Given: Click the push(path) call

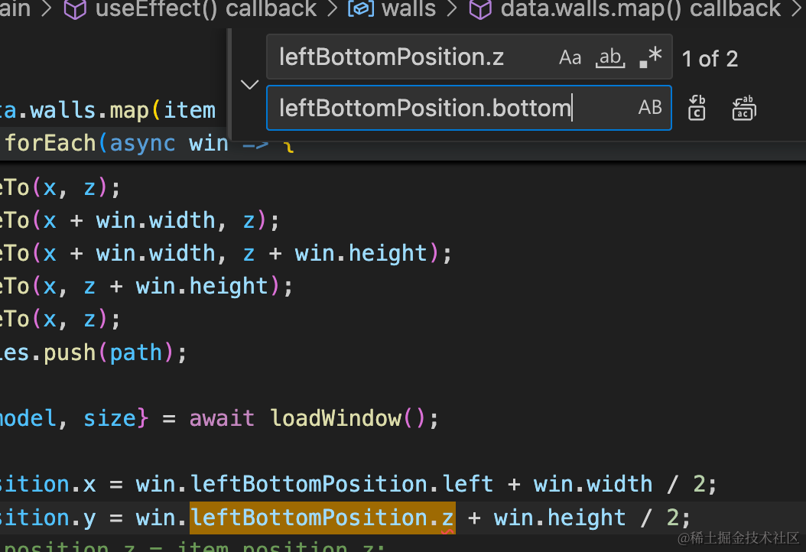Looking at the screenshot, I should pyautogui.click(x=109, y=352).
